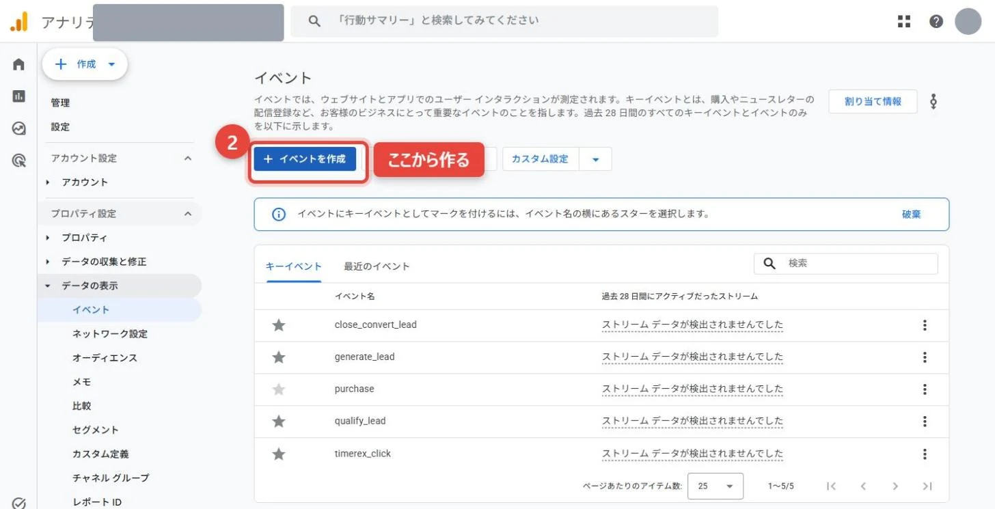Open the Explore icon in left rail
Image resolution: width=995 pixels, height=509 pixels.
(x=18, y=128)
